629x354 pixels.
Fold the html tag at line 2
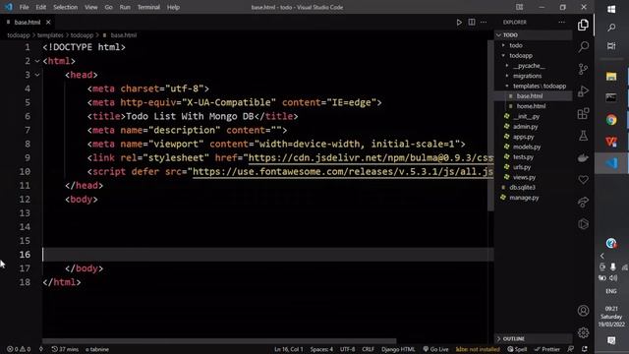pyautogui.click(x=37, y=61)
